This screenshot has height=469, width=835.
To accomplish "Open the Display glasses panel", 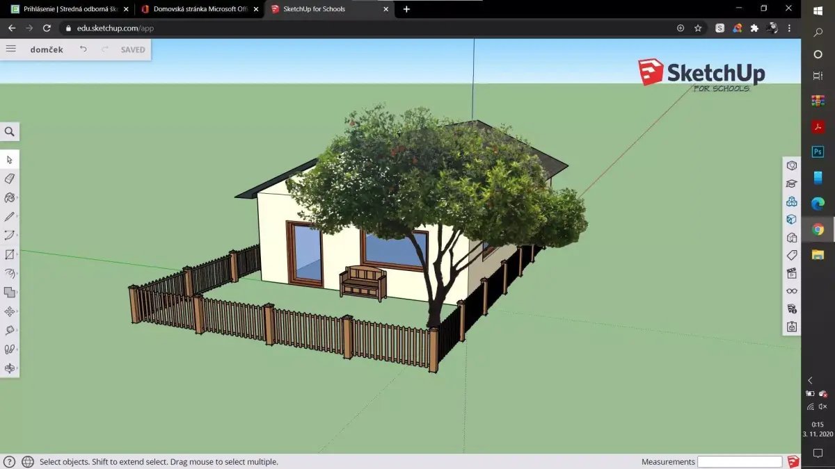I will pyautogui.click(x=792, y=291).
